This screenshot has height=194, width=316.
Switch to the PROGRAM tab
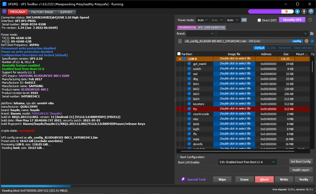tap(18, 12)
